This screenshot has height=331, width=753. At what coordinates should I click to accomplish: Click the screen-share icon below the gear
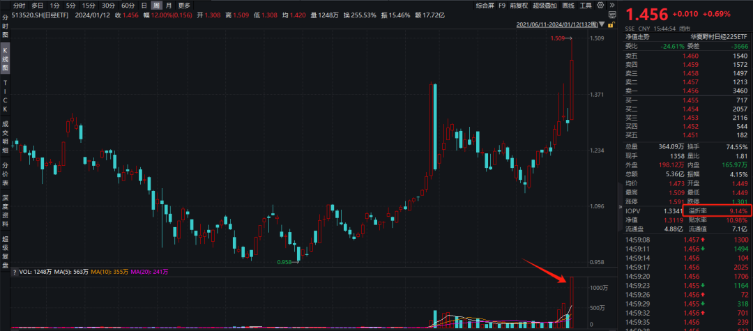click(x=612, y=16)
